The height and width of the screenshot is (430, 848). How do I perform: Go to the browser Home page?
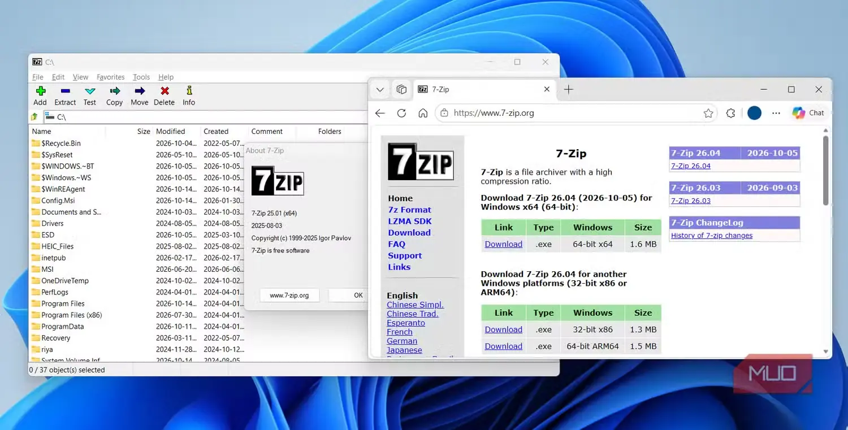click(x=423, y=113)
